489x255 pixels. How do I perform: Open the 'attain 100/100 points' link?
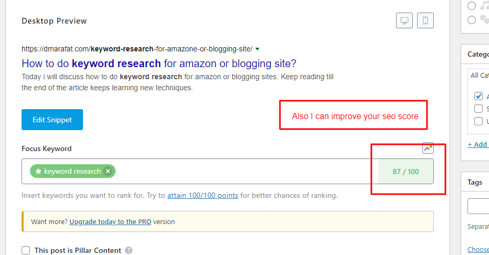pyautogui.click(x=202, y=196)
